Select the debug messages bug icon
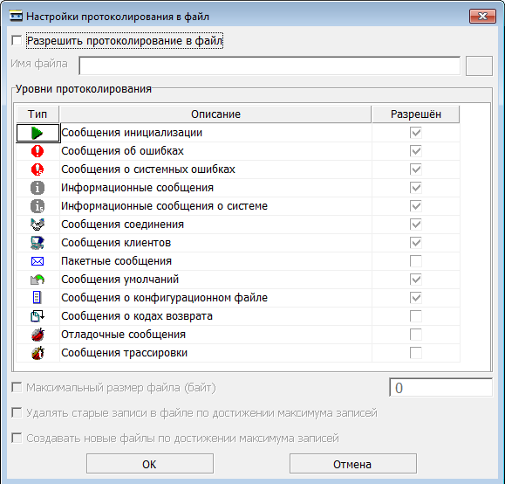This screenshot has height=484, width=505. click(38, 335)
